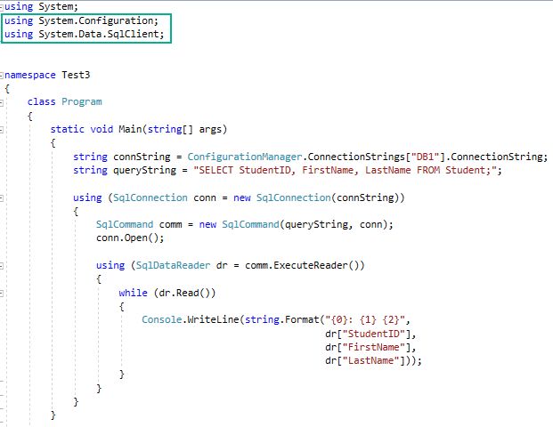Screen dimensions: 553x427
Task: Click 'comm.ExecuteReader()' call
Action: pyautogui.click(x=305, y=265)
